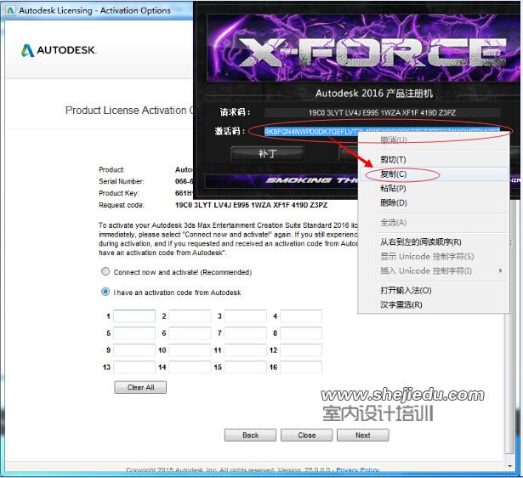Choose 全选(A) from the context menu
523x478 pixels.
434,223
